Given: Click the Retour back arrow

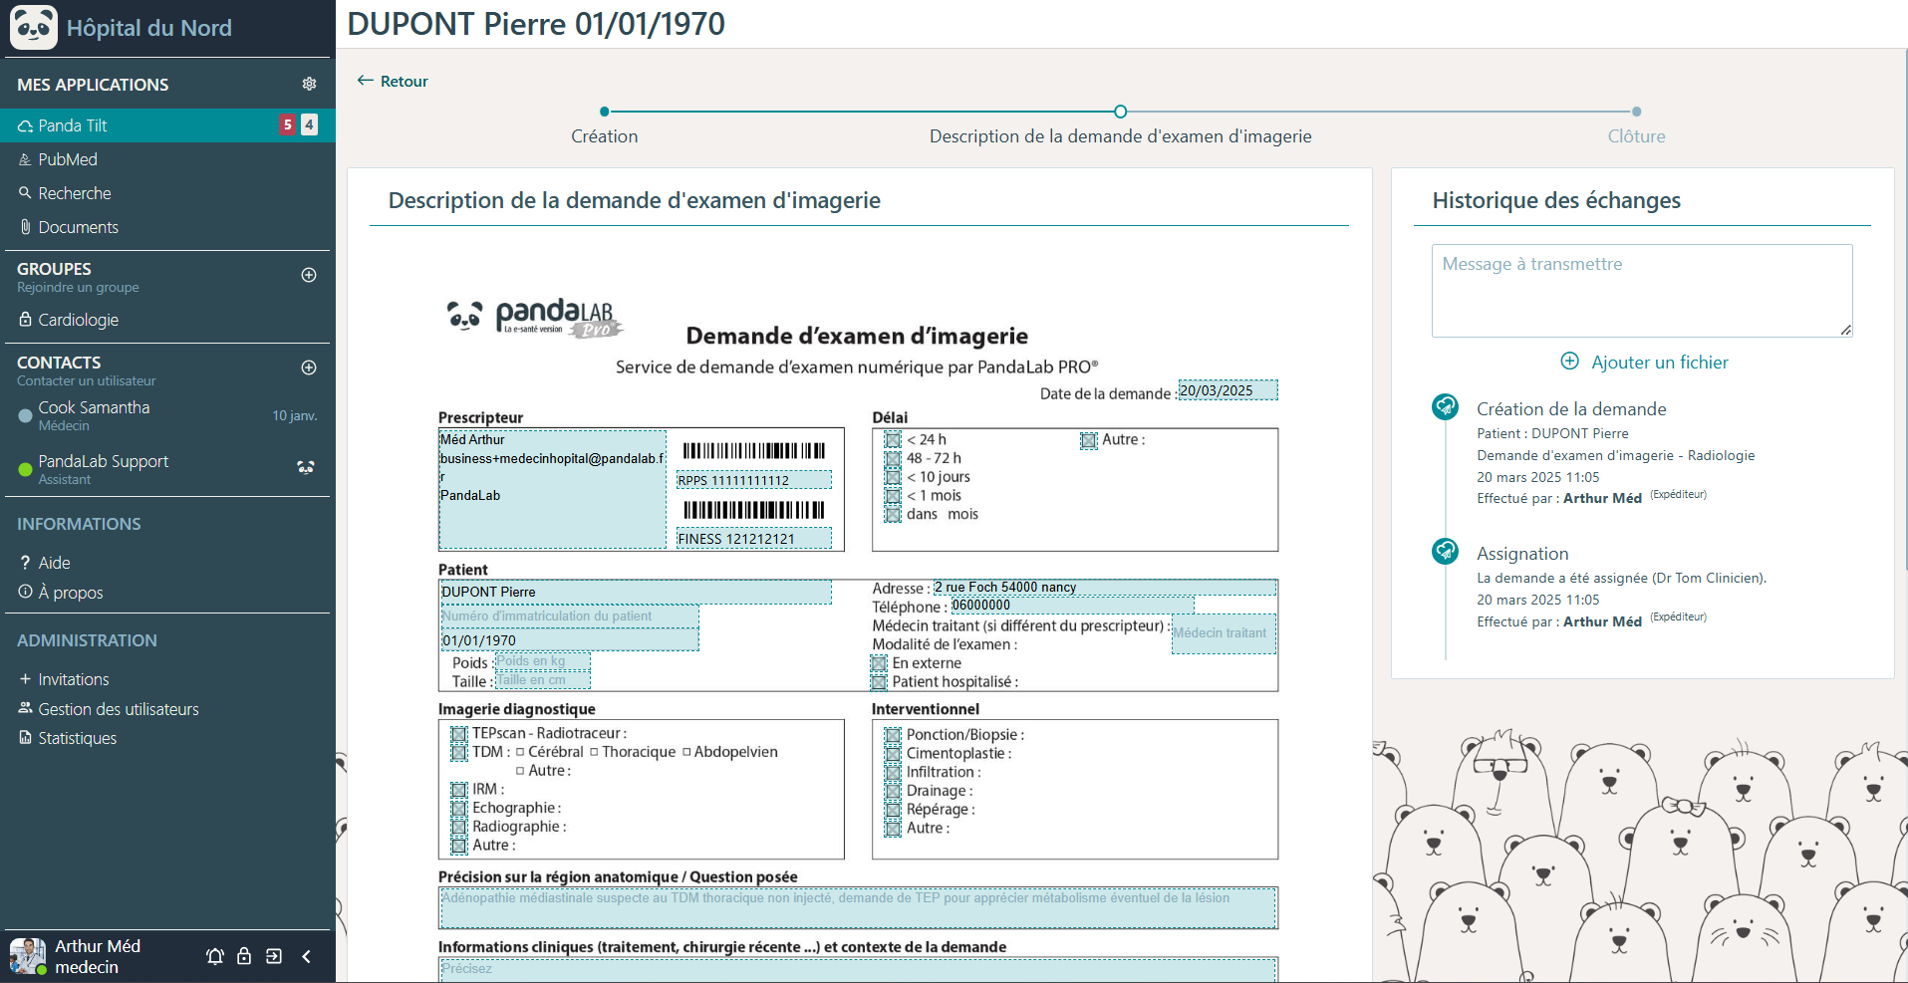Looking at the screenshot, I should (366, 81).
